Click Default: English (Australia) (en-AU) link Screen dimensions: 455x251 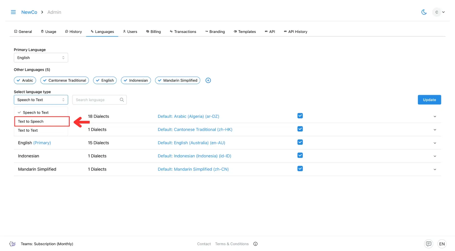[191, 143]
